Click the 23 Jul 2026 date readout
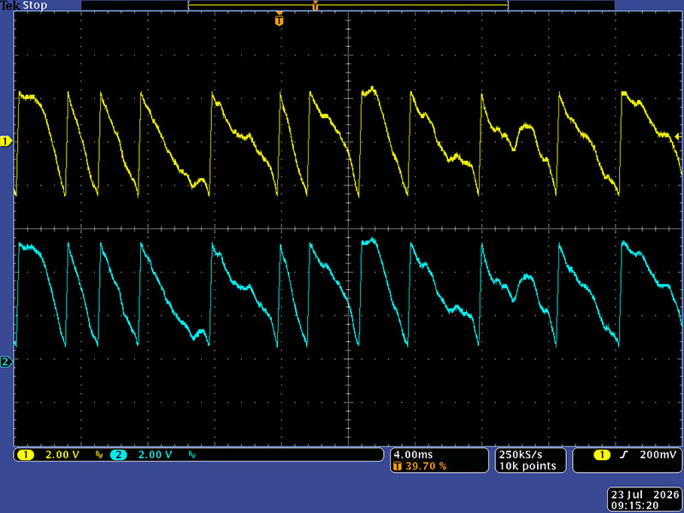Viewport: 684px width, 513px height. (646, 495)
